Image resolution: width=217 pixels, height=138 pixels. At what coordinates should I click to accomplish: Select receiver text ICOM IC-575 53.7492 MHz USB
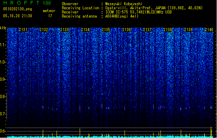tap(138, 12)
